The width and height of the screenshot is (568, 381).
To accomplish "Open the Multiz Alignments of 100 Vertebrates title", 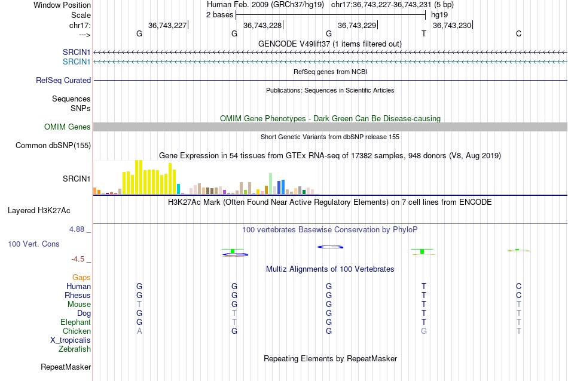I will click(330, 269).
